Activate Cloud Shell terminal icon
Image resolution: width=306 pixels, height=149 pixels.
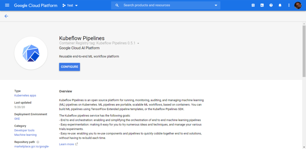[262, 5]
